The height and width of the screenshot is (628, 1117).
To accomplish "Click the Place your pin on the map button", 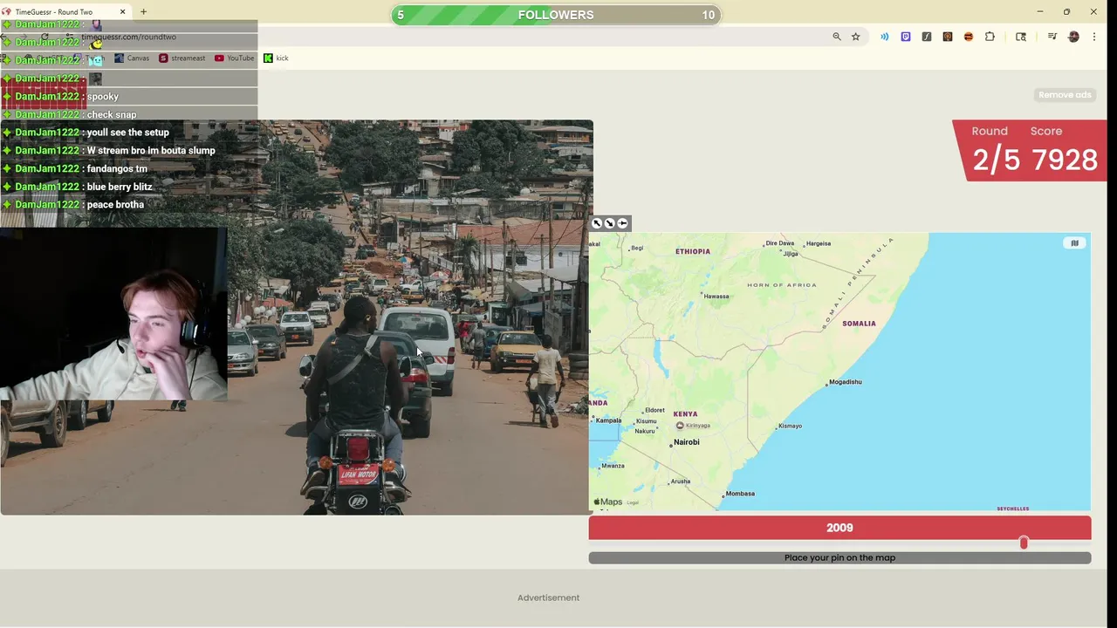I will [839, 557].
